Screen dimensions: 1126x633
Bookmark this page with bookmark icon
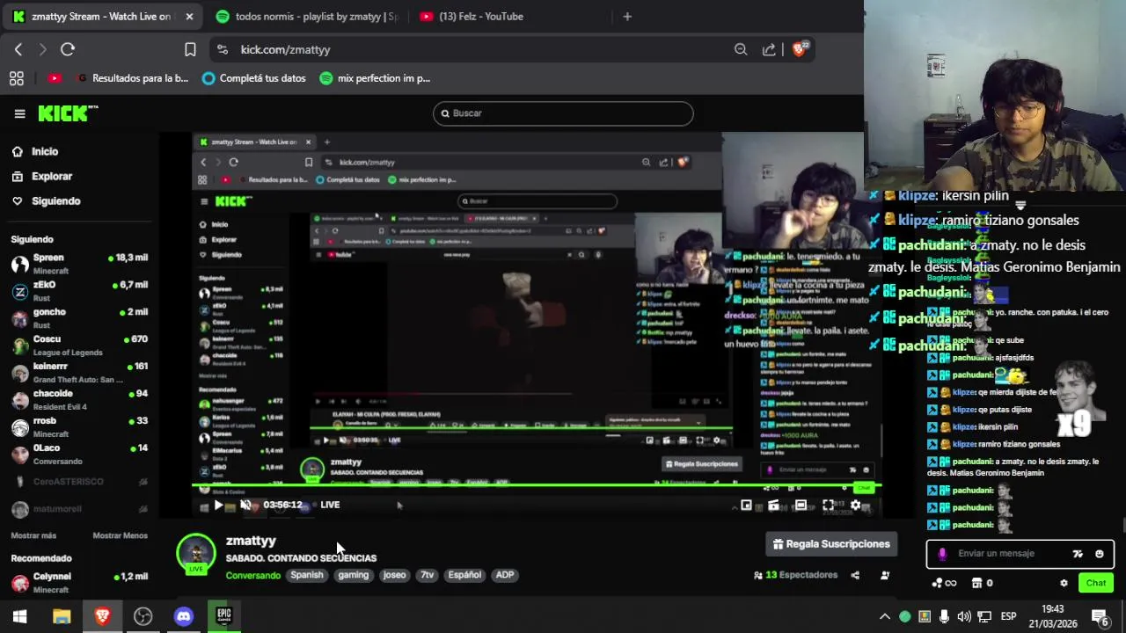coord(190,49)
